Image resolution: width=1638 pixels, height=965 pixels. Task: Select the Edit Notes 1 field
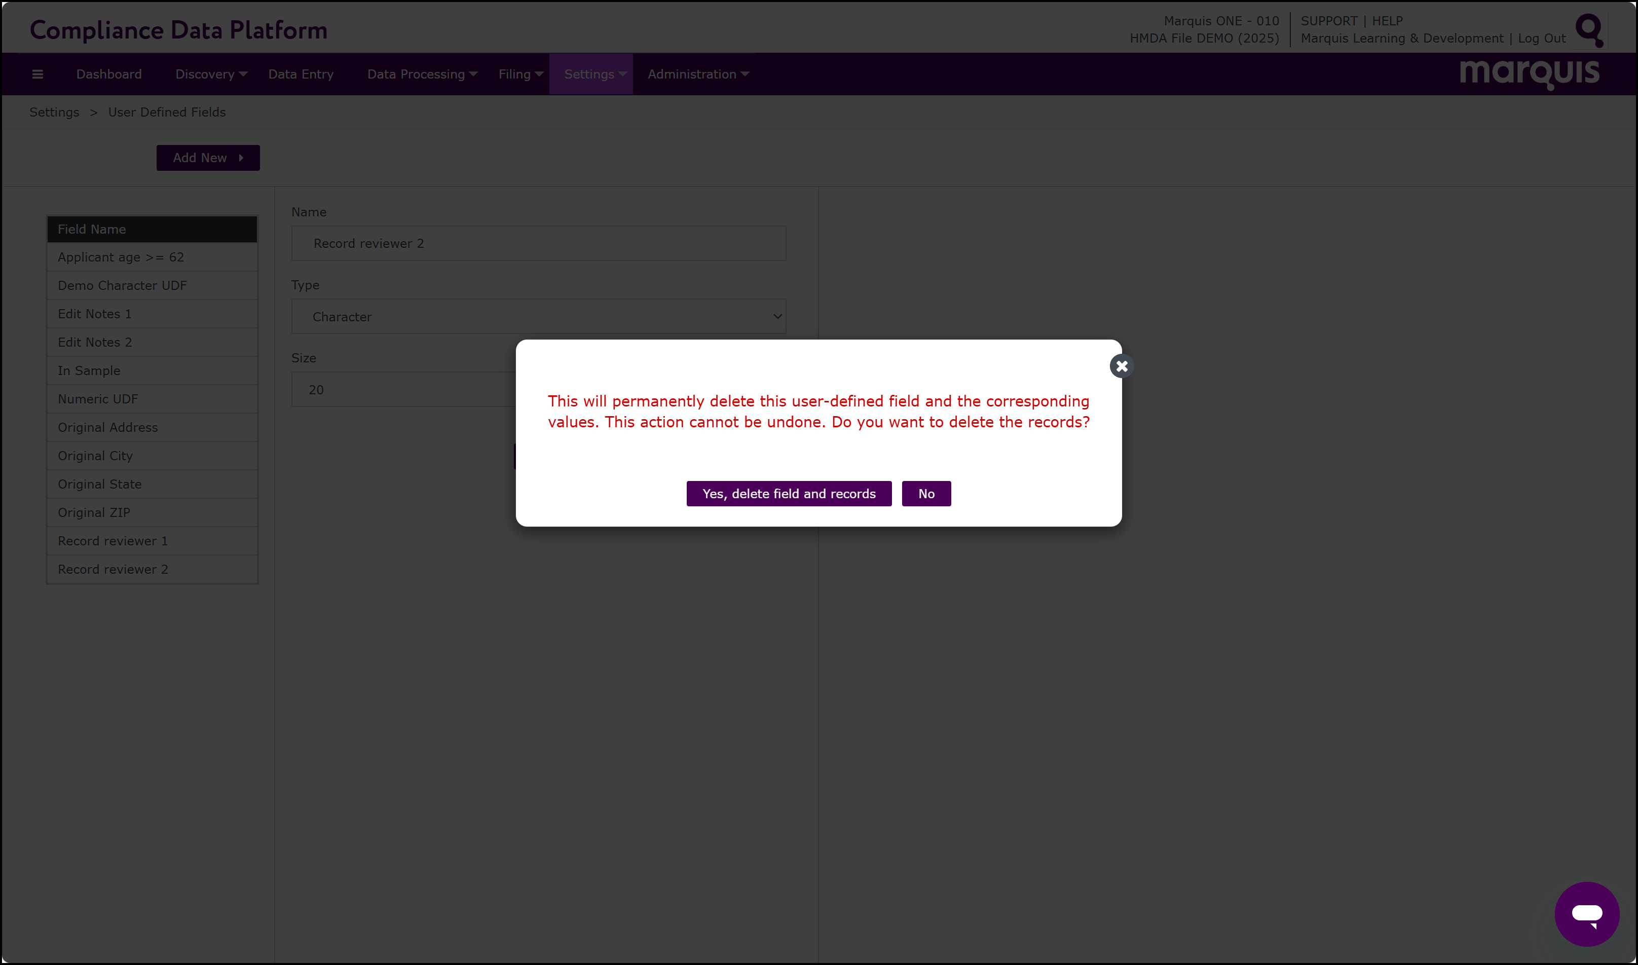152,314
